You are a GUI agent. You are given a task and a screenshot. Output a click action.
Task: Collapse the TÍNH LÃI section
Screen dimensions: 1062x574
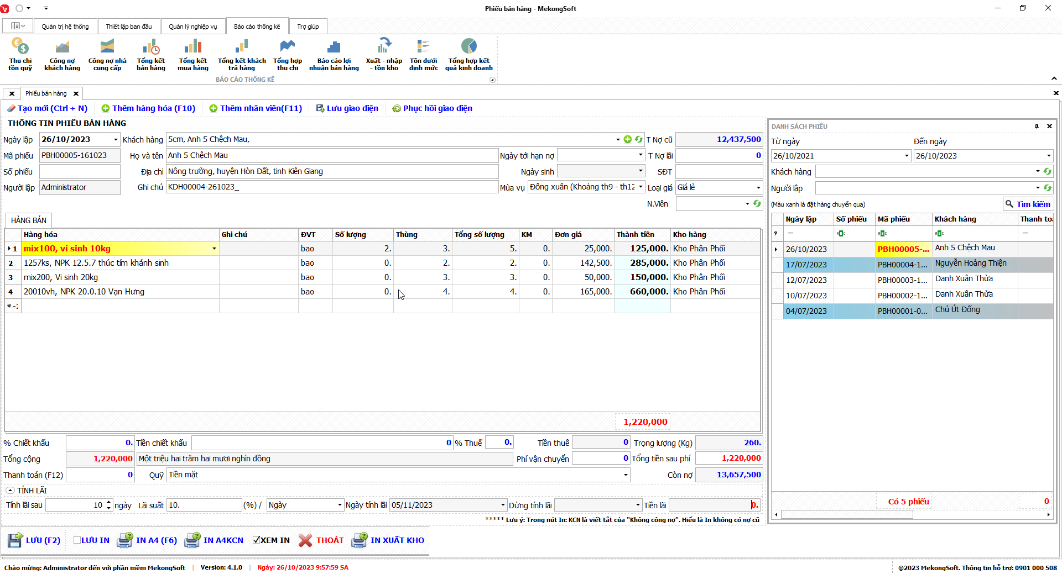pos(10,491)
